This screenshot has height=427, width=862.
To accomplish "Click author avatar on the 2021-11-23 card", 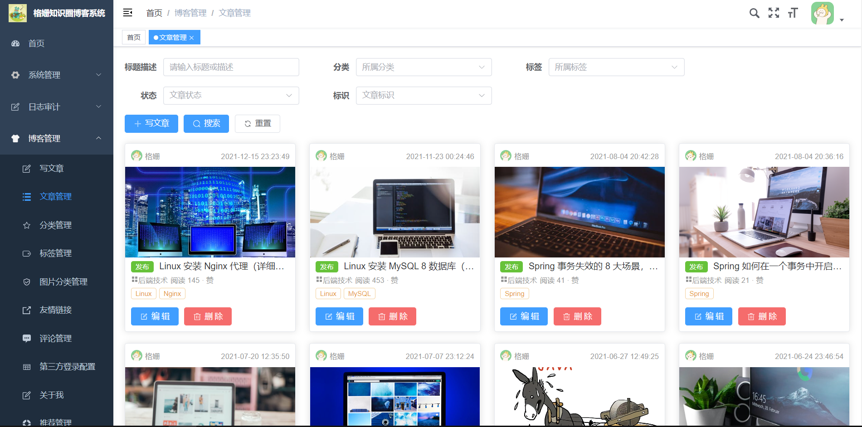I will click(x=321, y=156).
